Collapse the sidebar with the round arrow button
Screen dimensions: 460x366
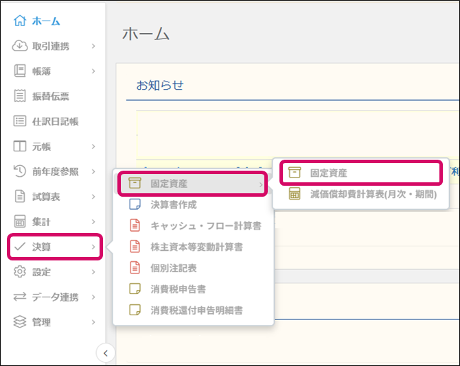(x=105, y=353)
